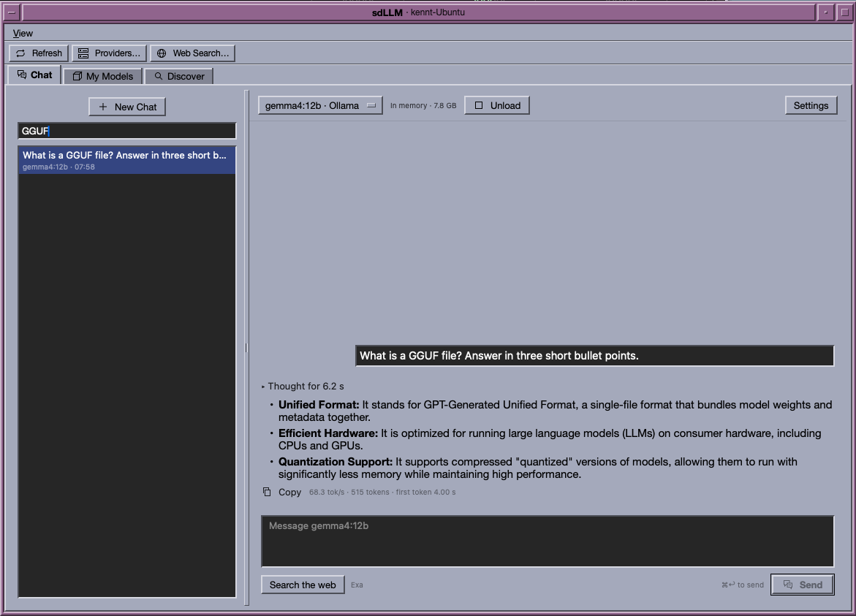856x616 pixels.
Task: Click the Message gemma4:12b input box
Action: (548, 541)
